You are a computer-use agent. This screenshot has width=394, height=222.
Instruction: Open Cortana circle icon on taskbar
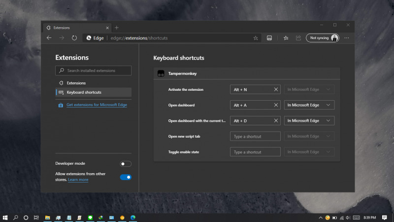click(26, 218)
